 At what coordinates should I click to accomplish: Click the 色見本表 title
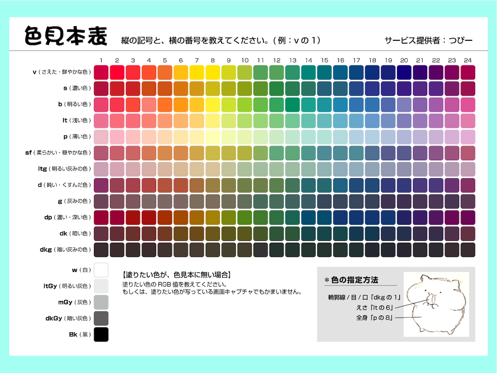66,36
